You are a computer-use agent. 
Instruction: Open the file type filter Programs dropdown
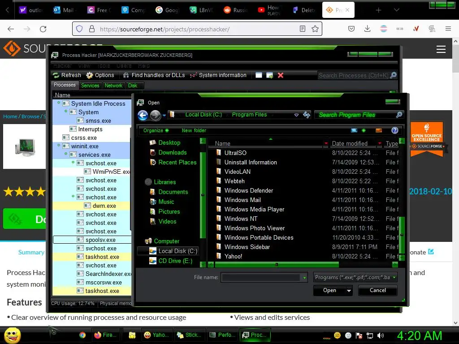click(x=394, y=277)
